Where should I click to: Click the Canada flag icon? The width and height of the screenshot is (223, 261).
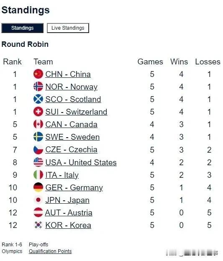[38, 124]
